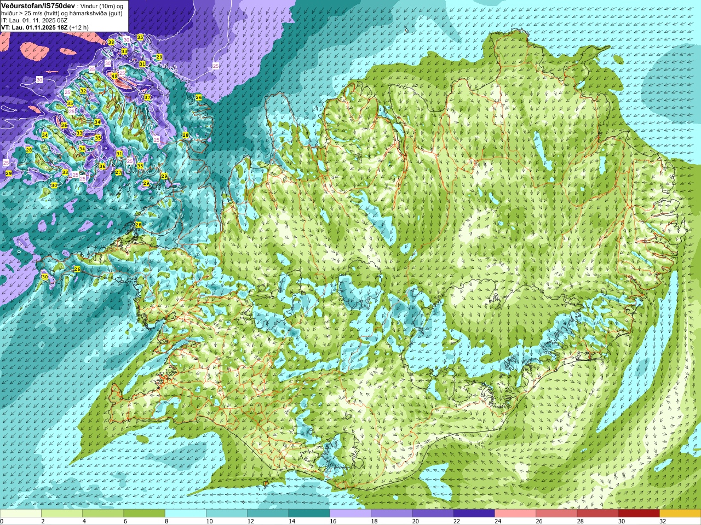Click the 20–22 m/s violet legend swatch
The image size is (701, 525).
[x=433, y=514]
